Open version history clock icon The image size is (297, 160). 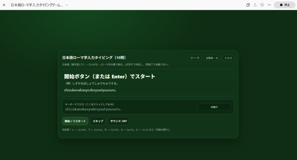pos(262,5)
